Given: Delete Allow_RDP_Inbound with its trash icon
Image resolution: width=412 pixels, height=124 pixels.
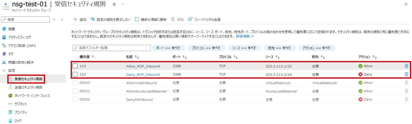Looking at the screenshot, I should pyautogui.click(x=406, y=66).
